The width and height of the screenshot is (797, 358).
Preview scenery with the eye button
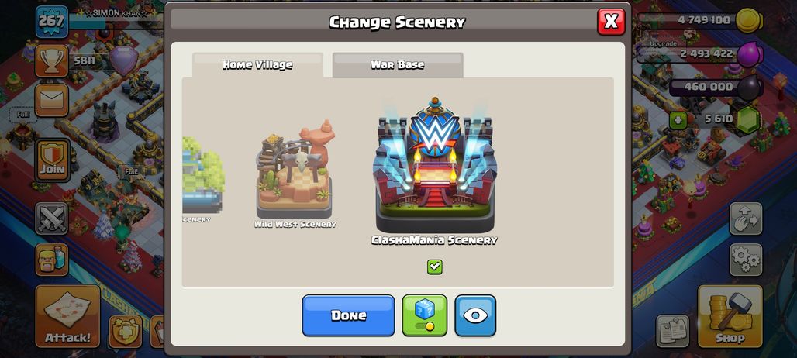(475, 315)
